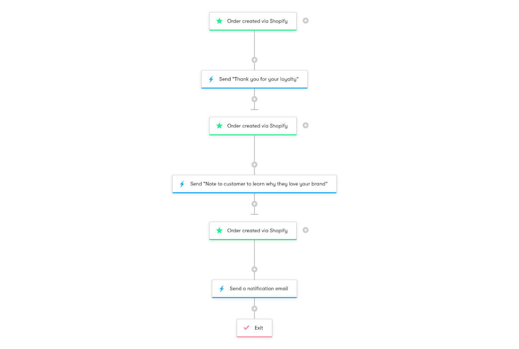Click the Exit node at the workflow end
The width and height of the screenshot is (519, 349).
coord(254,328)
